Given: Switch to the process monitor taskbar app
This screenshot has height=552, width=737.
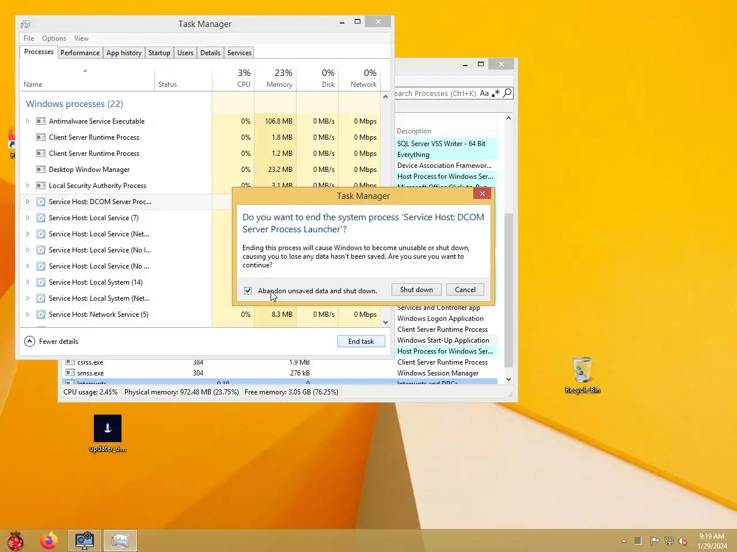Looking at the screenshot, I should pyautogui.click(x=85, y=540).
